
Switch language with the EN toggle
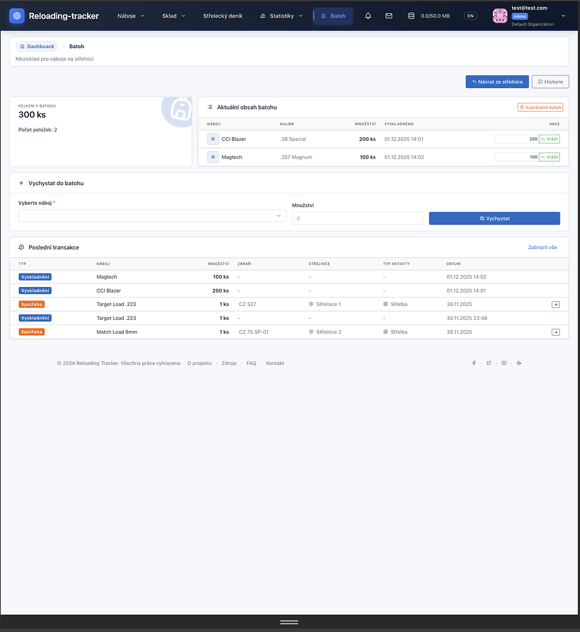pyautogui.click(x=470, y=16)
